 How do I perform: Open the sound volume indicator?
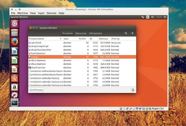[153, 17]
